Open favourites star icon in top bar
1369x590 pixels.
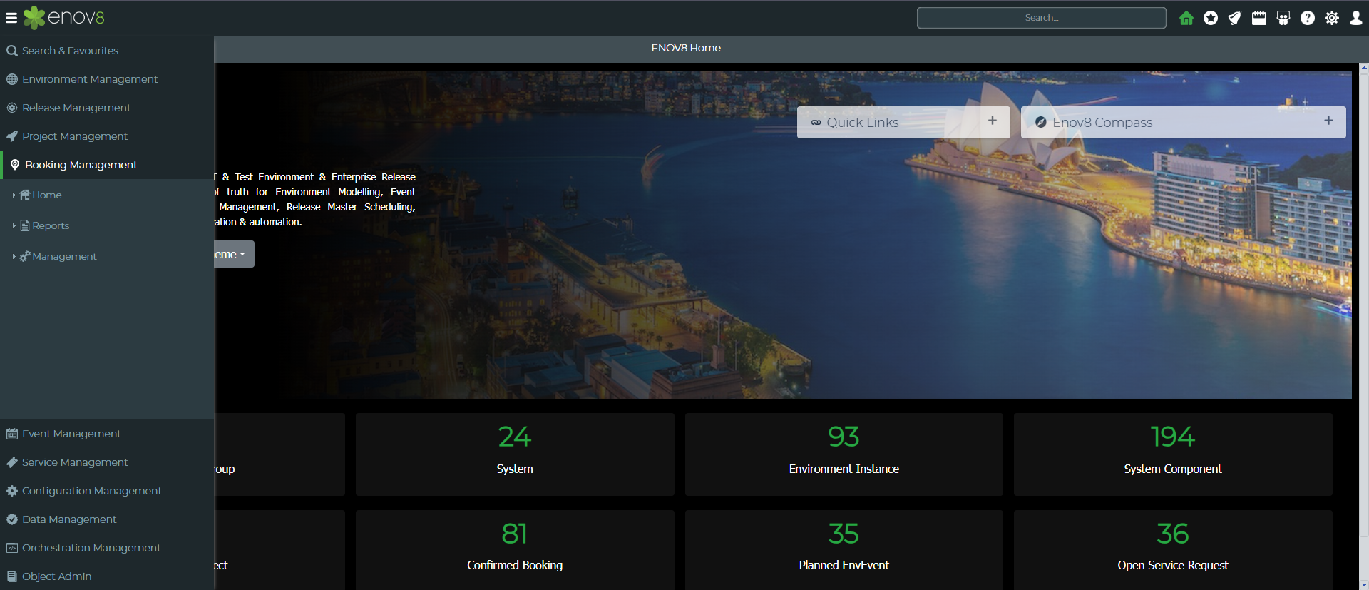point(1211,18)
